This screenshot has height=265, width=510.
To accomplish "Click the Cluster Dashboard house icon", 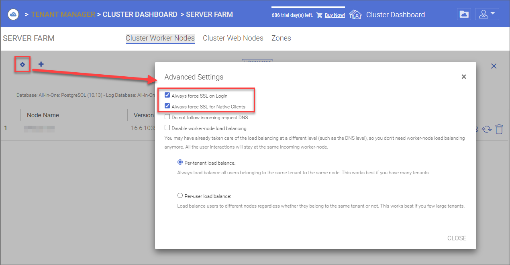I will (x=355, y=15).
